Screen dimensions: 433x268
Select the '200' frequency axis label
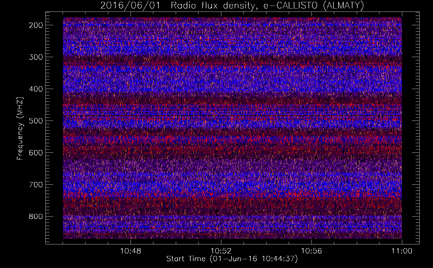pyautogui.click(x=36, y=25)
